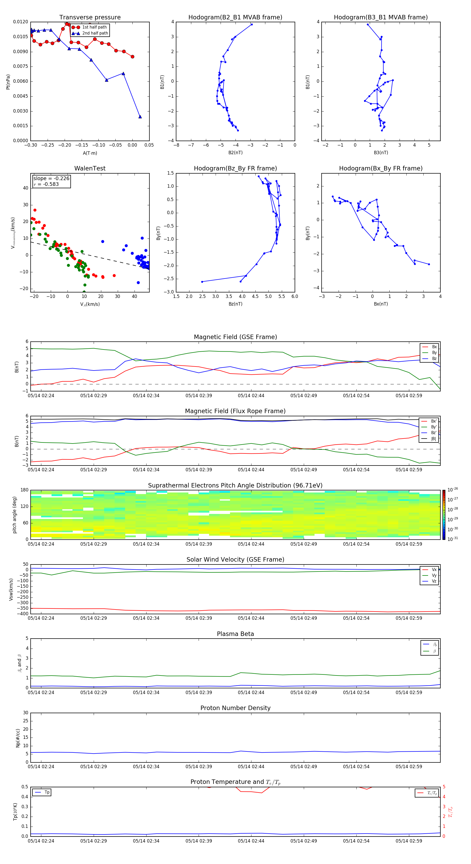Click '05/14 02:59' tick under Proton Number Density

pyautogui.click(x=409, y=766)
